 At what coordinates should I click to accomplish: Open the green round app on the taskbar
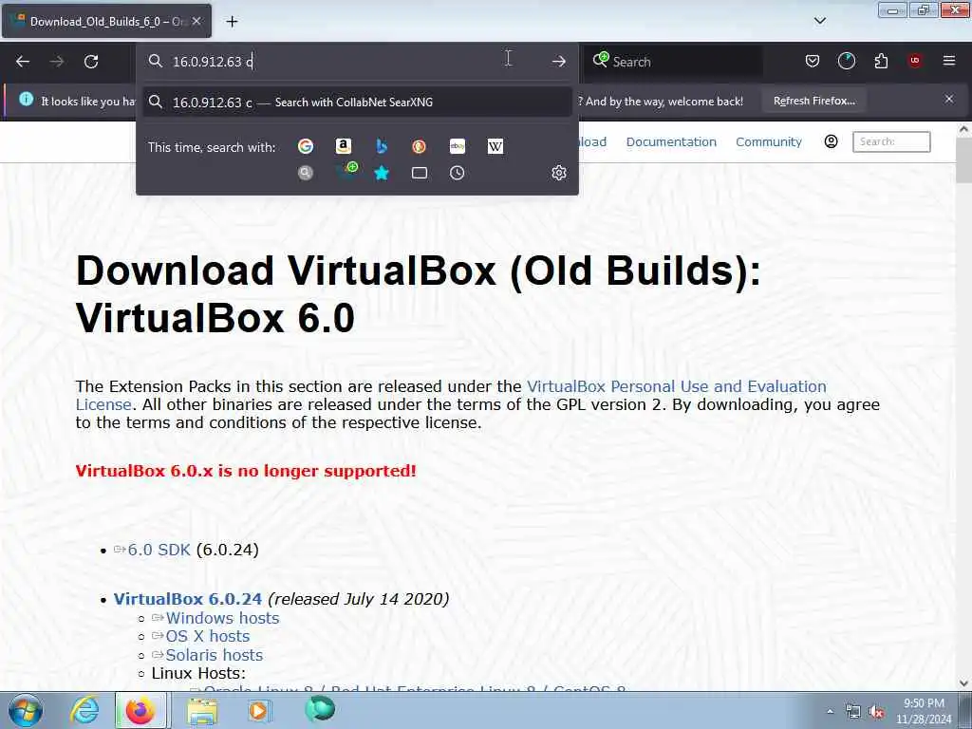(320, 709)
